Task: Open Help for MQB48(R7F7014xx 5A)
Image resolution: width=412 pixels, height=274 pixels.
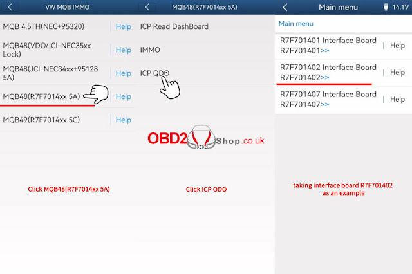Action: (123, 96)
